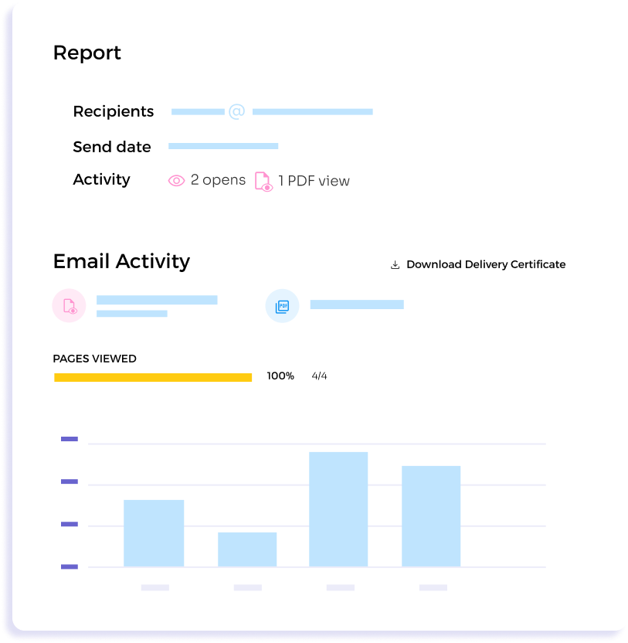The height and width of the screenshot is (643, 628).
Task: Click the "100%" progress label
Action: point(280,376)
